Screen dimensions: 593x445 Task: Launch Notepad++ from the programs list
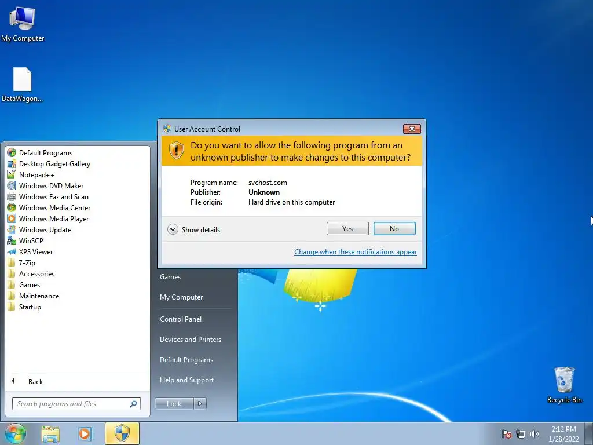click(36, 175)
